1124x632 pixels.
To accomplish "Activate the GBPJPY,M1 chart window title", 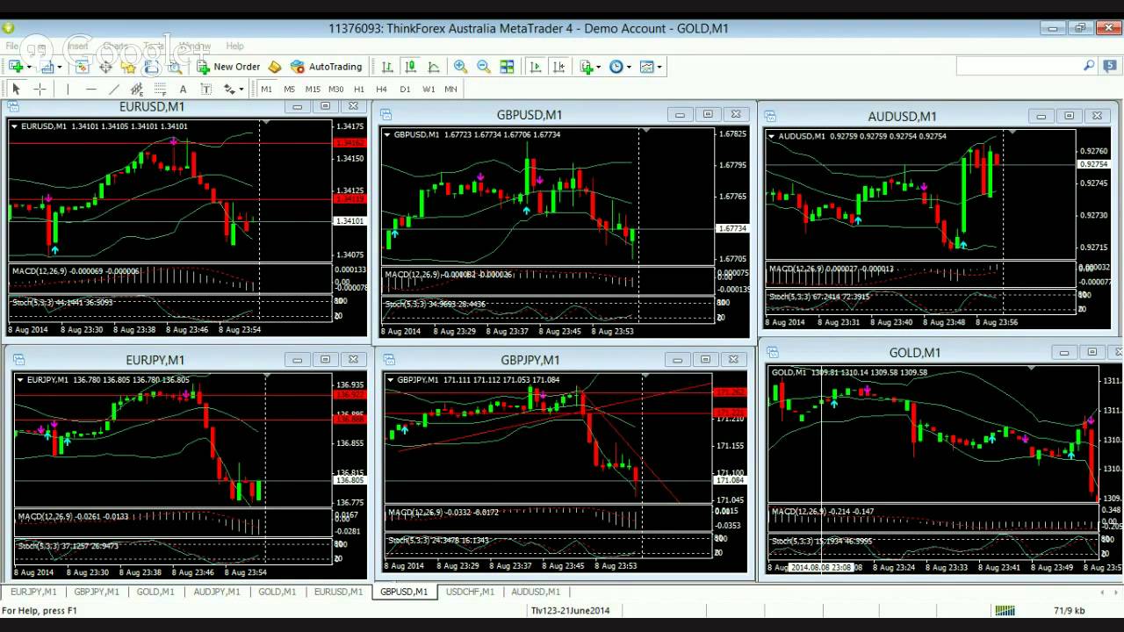I will (530, 360).
